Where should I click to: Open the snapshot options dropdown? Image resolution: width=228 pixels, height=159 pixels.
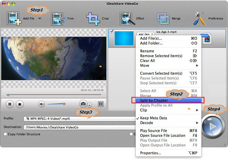pos(90,105)
